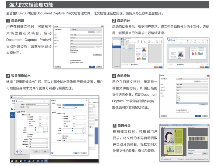This screenshot has width=213, height=166.
Task: Select the 文本增强 radio button in Epson Scan 2
Action: [28, 119]
